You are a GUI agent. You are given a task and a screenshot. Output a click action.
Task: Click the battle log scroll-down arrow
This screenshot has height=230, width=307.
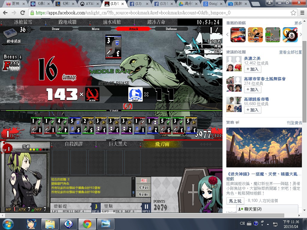[133, 195]
